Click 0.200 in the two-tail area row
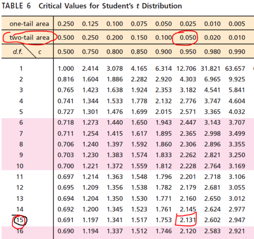254x239 pixels. tap(114, 38)
